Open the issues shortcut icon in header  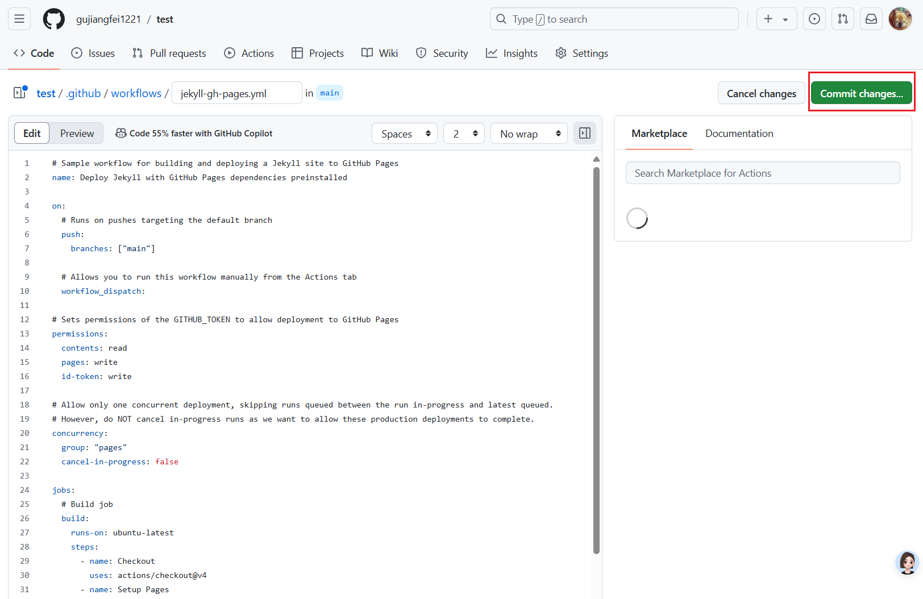[x=814, y=19]
